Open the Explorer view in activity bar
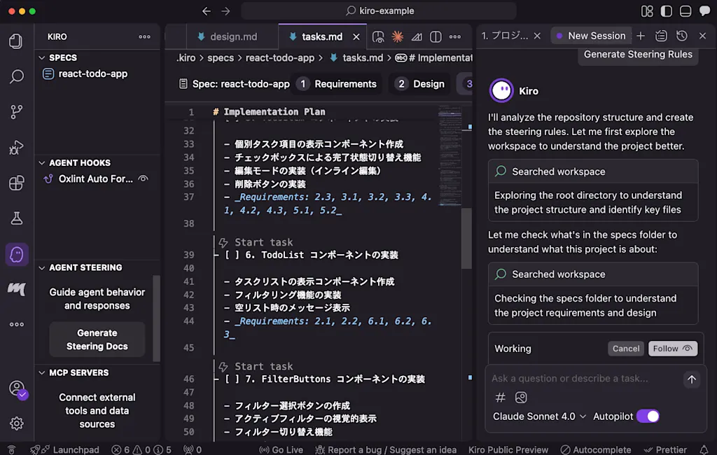717x455 pixels. click(17, 41)
